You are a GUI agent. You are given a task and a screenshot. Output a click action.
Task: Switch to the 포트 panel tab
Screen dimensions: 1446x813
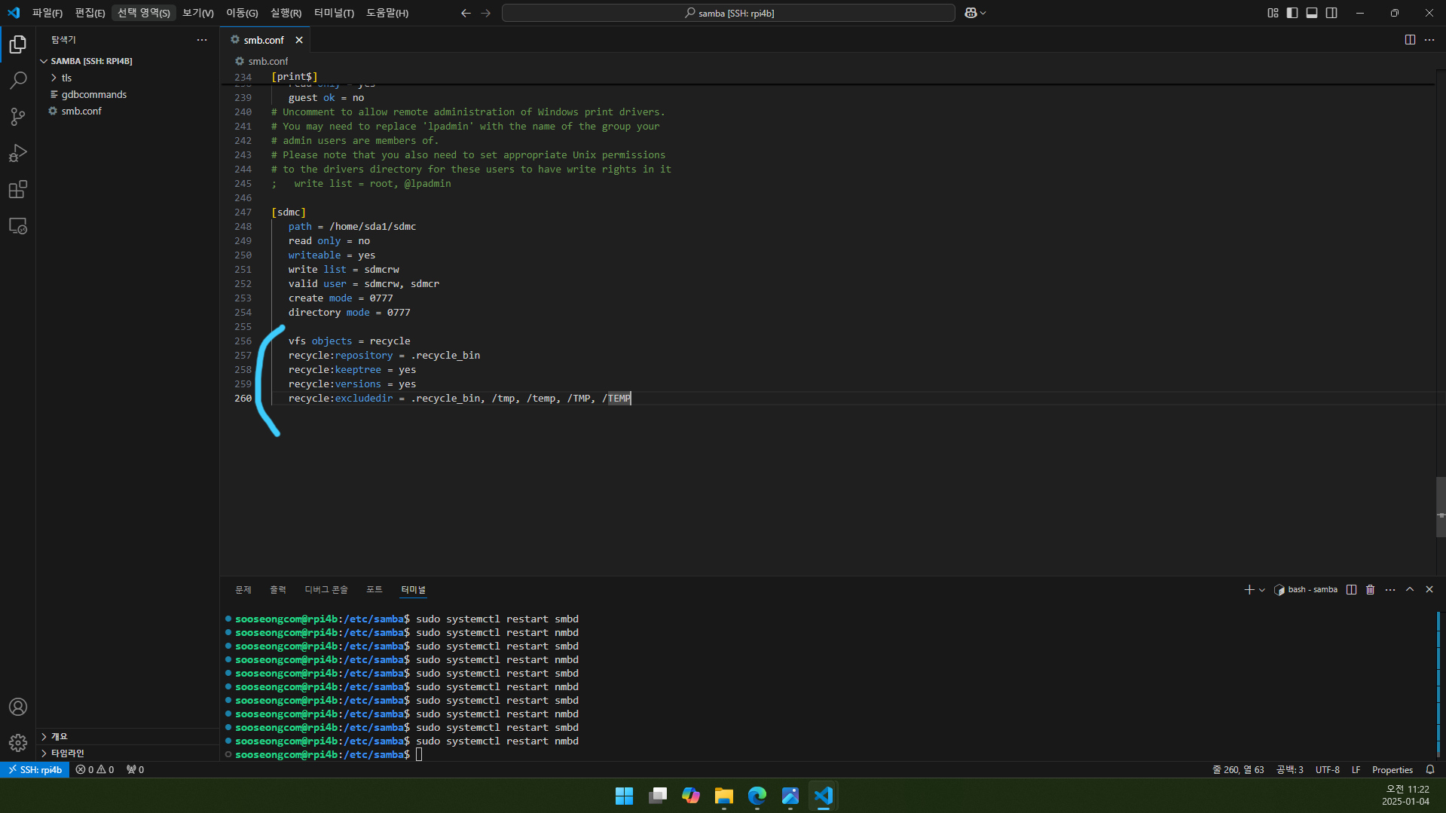click(374, 590)
